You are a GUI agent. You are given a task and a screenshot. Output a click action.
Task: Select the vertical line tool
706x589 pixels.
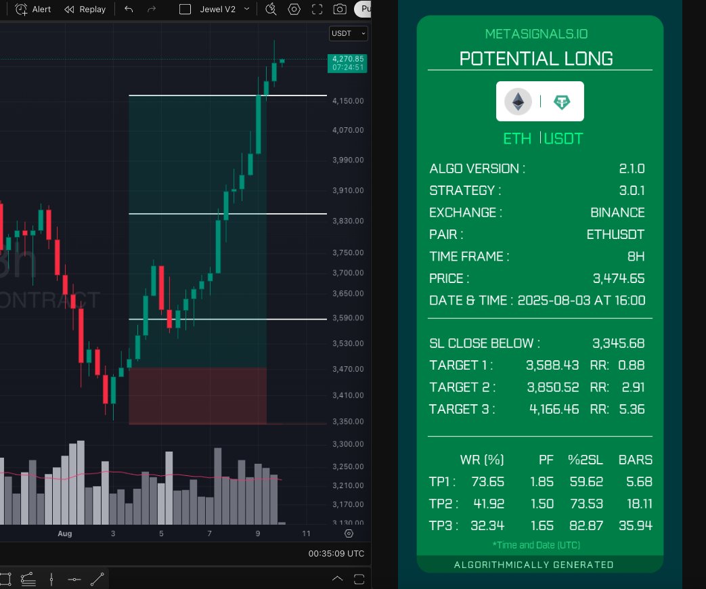(x=51, y=579)
